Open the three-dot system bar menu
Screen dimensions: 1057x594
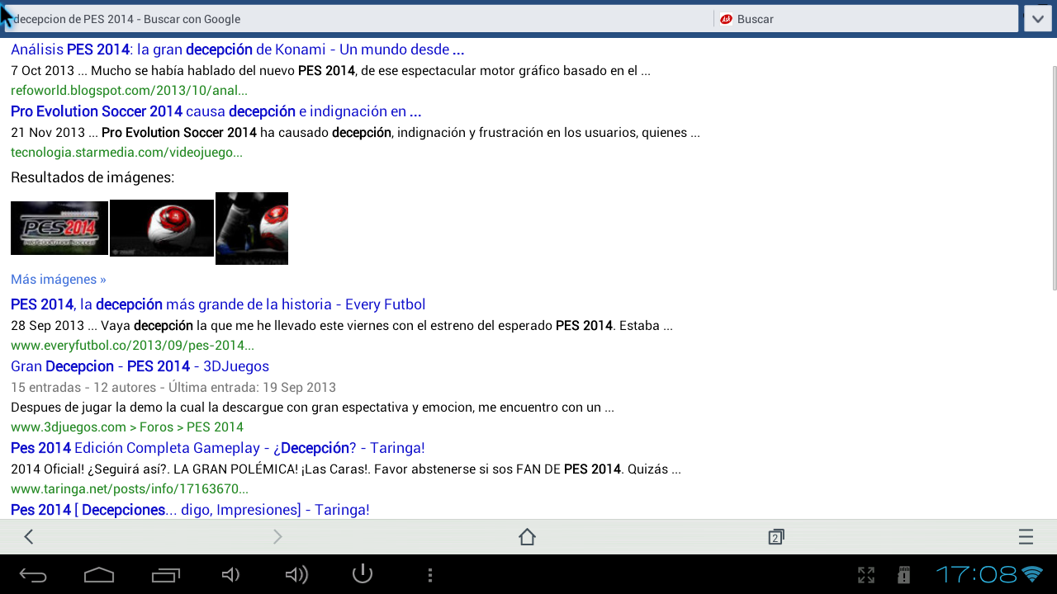tap(429, 575)
